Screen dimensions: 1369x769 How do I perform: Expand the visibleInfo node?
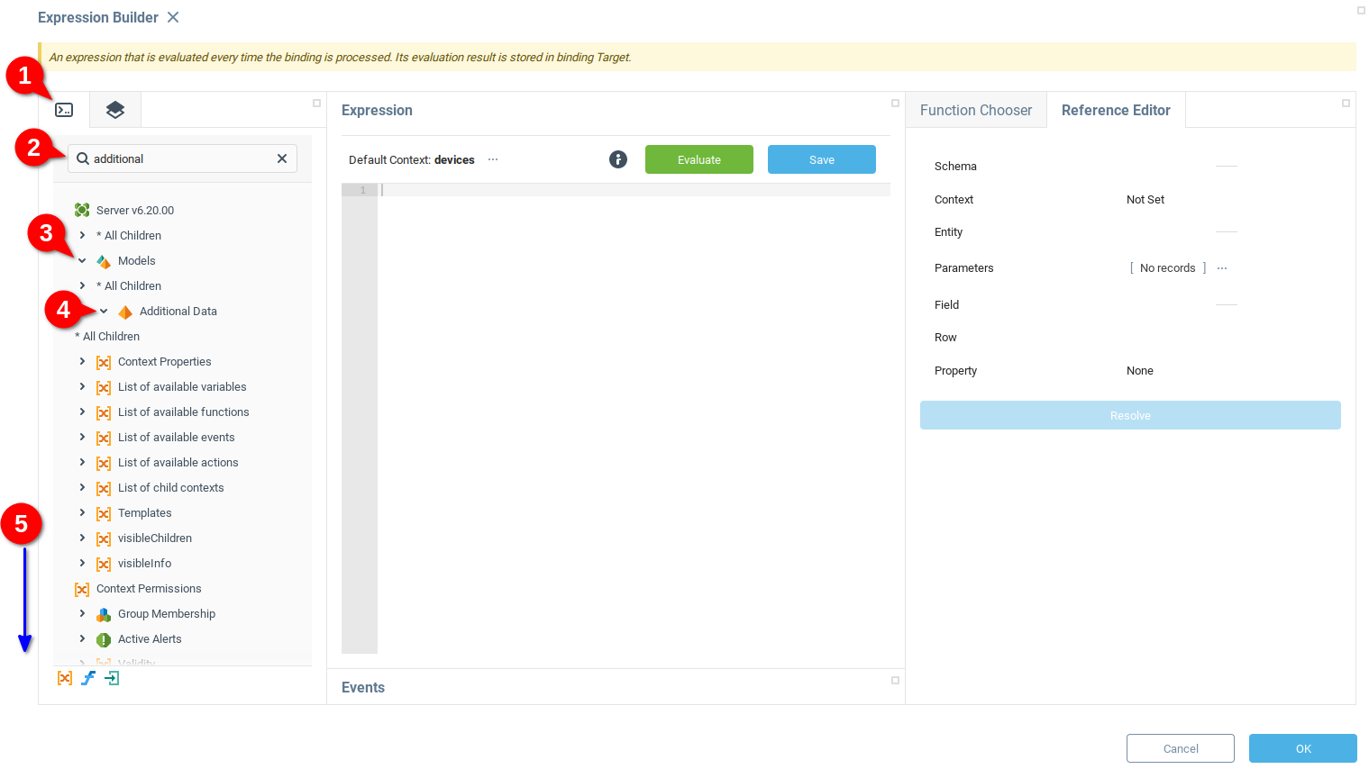click(82, 563)
